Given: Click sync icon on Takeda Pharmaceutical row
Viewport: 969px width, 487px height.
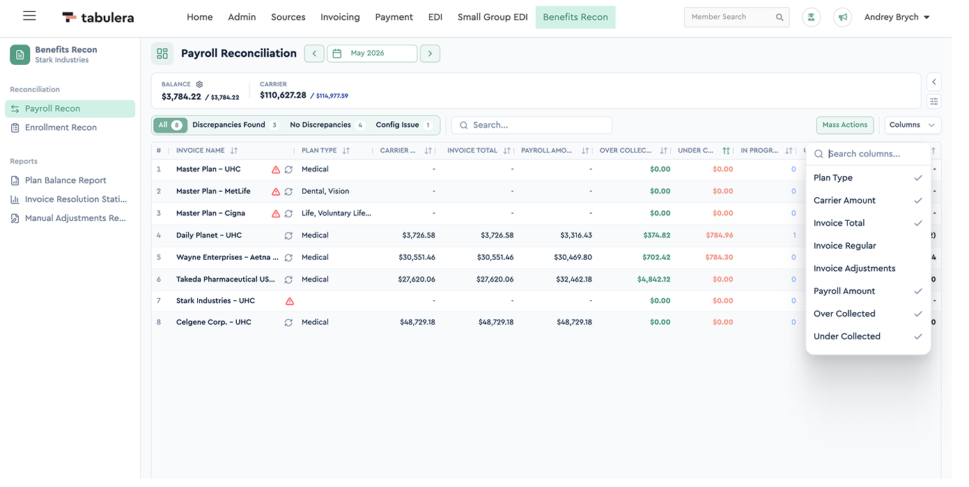Looking at the screenshot, I should [x=288, y=279].
